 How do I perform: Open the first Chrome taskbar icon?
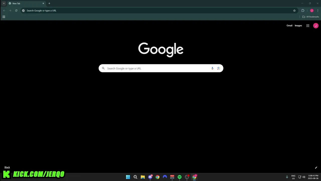157,177
